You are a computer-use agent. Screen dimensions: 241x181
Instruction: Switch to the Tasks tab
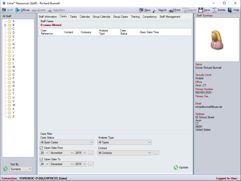point(73,16)
